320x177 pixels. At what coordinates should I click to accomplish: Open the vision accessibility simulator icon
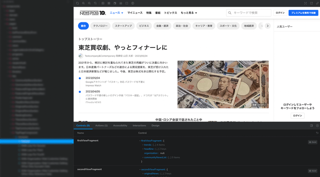coord(133,3)
